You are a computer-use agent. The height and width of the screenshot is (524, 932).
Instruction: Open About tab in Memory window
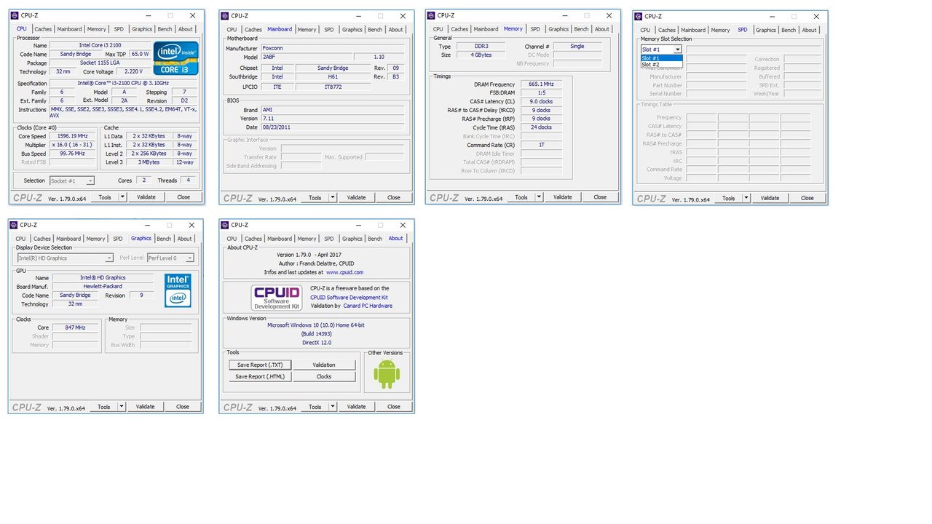pyautogui.click(x=601, y=29)
